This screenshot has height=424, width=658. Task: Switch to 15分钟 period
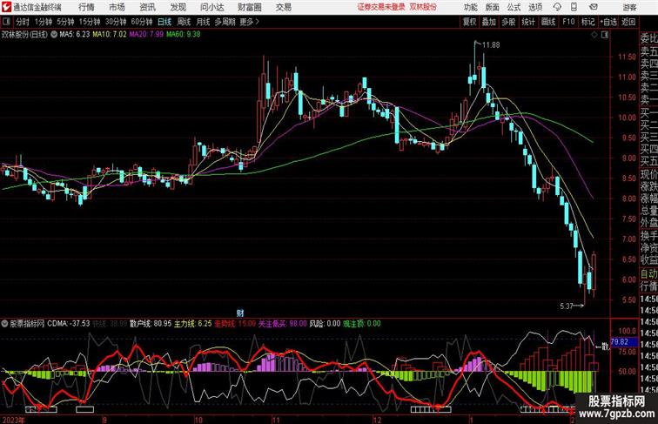click(90, 22)
